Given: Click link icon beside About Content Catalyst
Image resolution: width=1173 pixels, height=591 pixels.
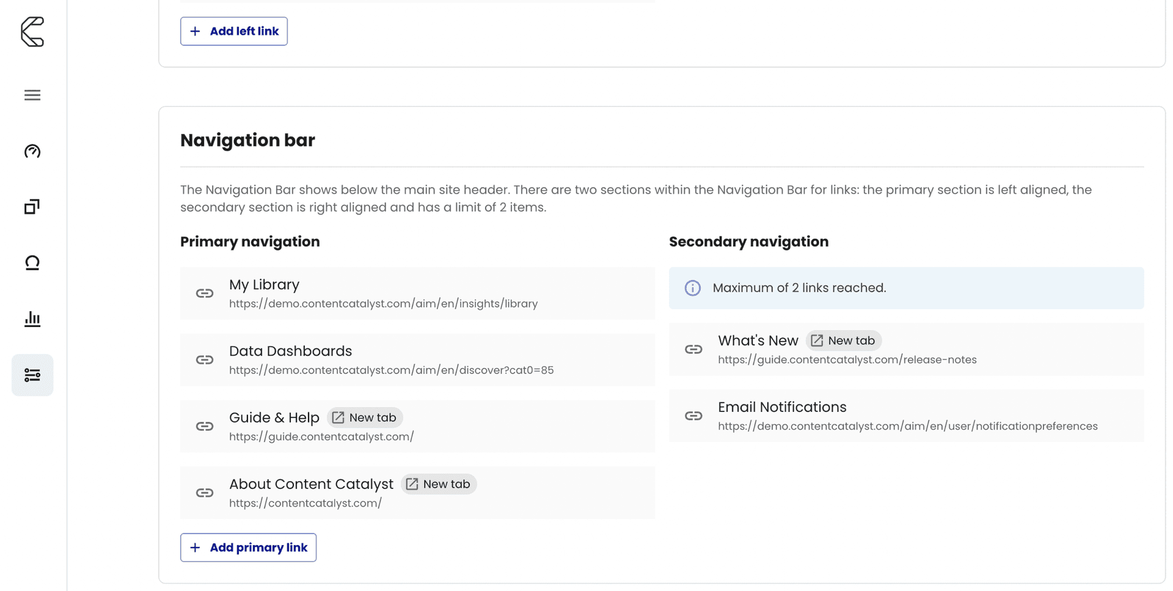Looking at the screenshot, I should coord(205,493).
